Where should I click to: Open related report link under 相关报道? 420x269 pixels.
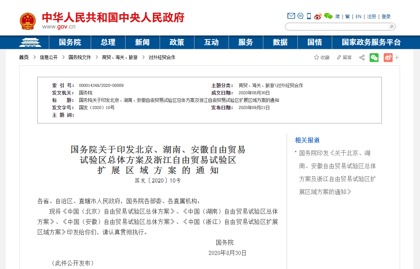coord(337,172)
